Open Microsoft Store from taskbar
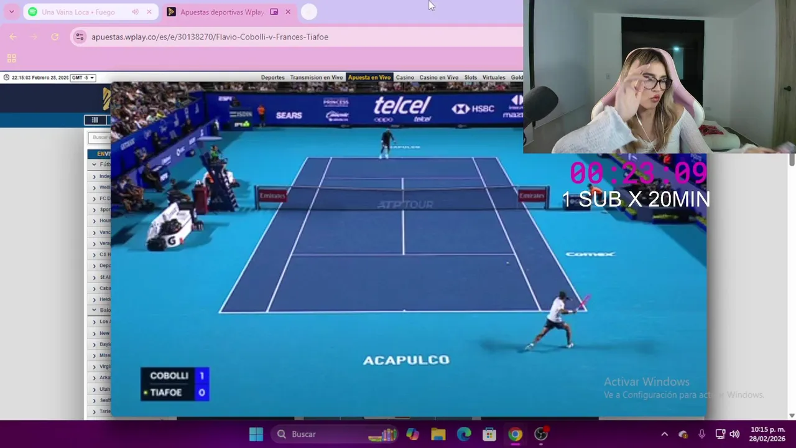This screenshot has height=448, width=796. (x=489, y=434)
